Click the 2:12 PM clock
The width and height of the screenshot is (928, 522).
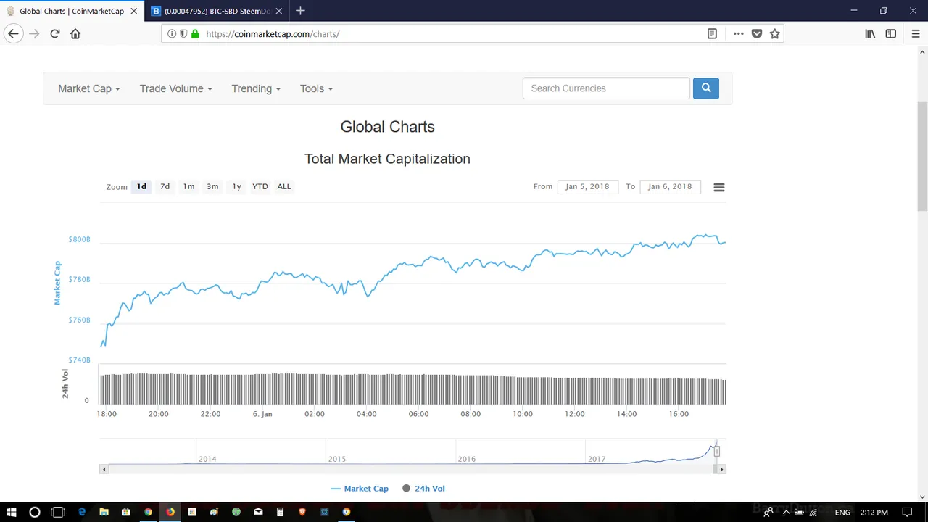click(x=874, y=513)
